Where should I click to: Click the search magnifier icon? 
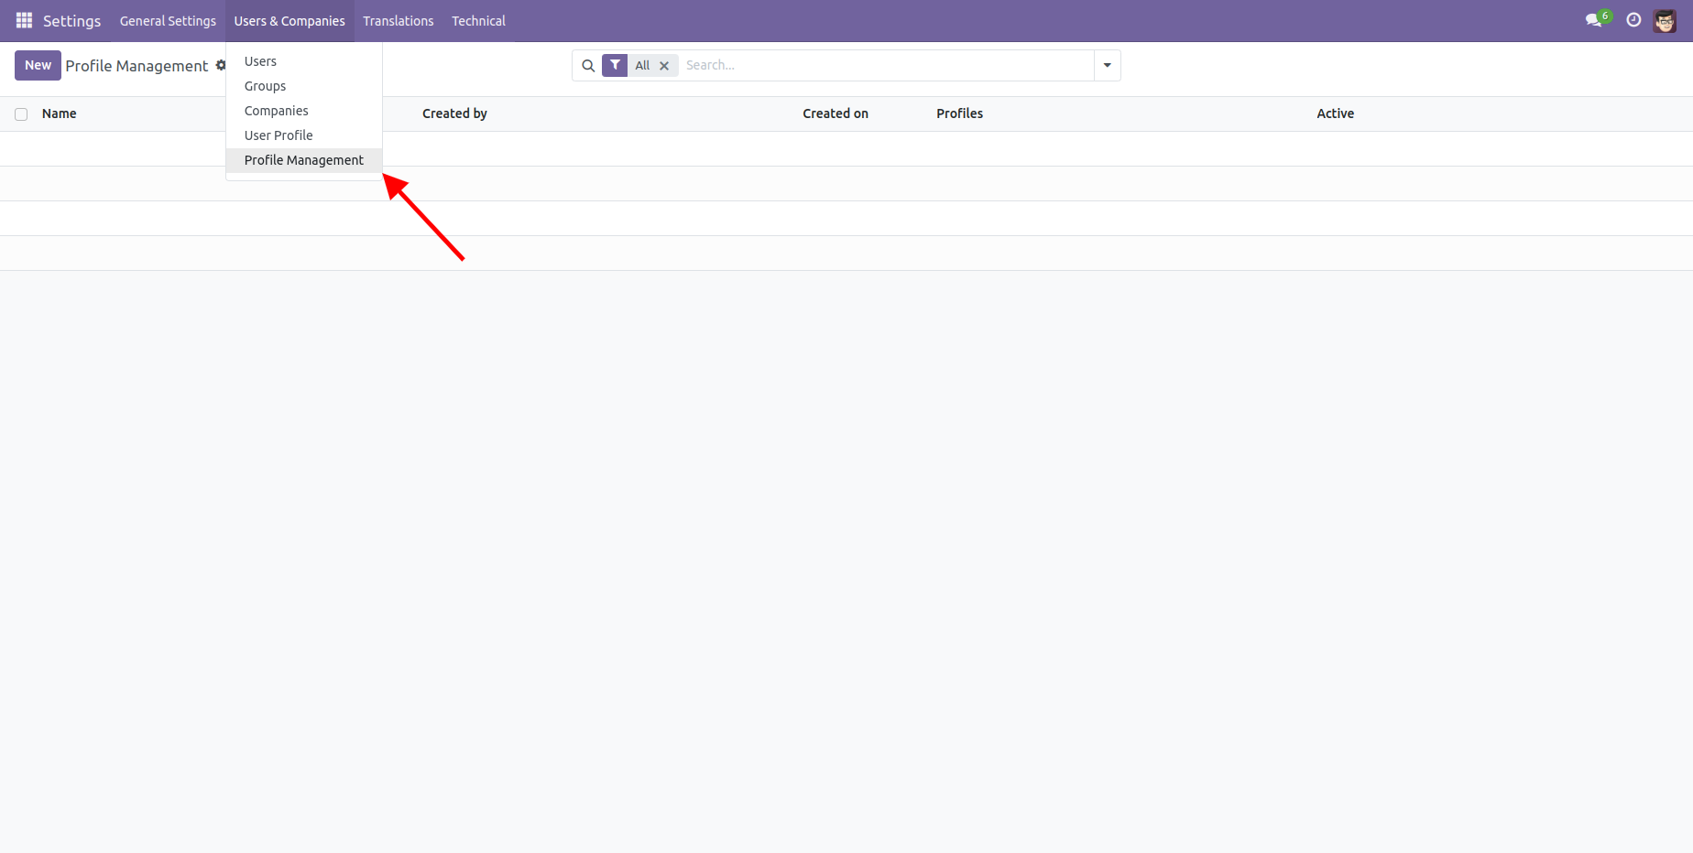pos(588,66)
